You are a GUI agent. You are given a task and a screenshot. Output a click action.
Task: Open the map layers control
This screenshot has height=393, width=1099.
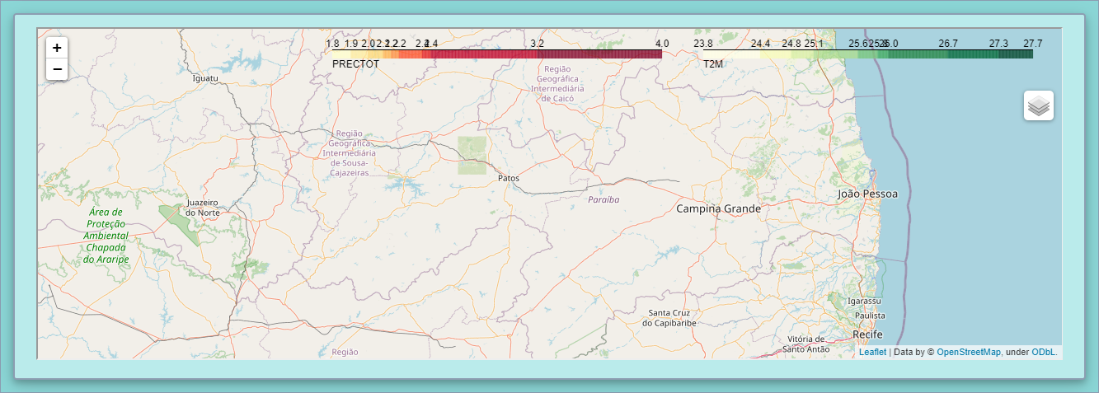[x=1039, y=105]
